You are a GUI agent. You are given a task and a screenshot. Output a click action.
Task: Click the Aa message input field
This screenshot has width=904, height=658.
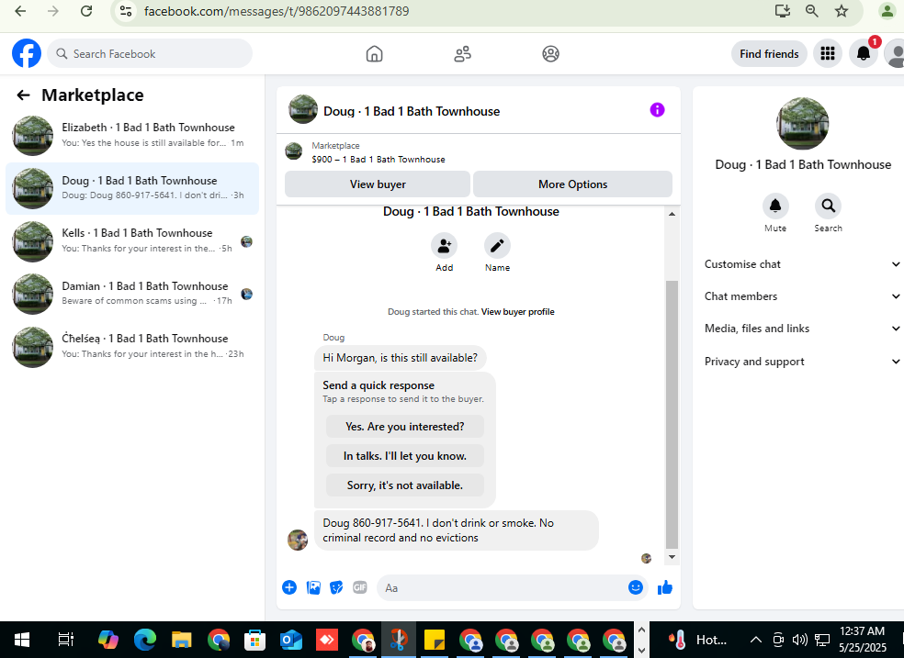coord(512,587)
